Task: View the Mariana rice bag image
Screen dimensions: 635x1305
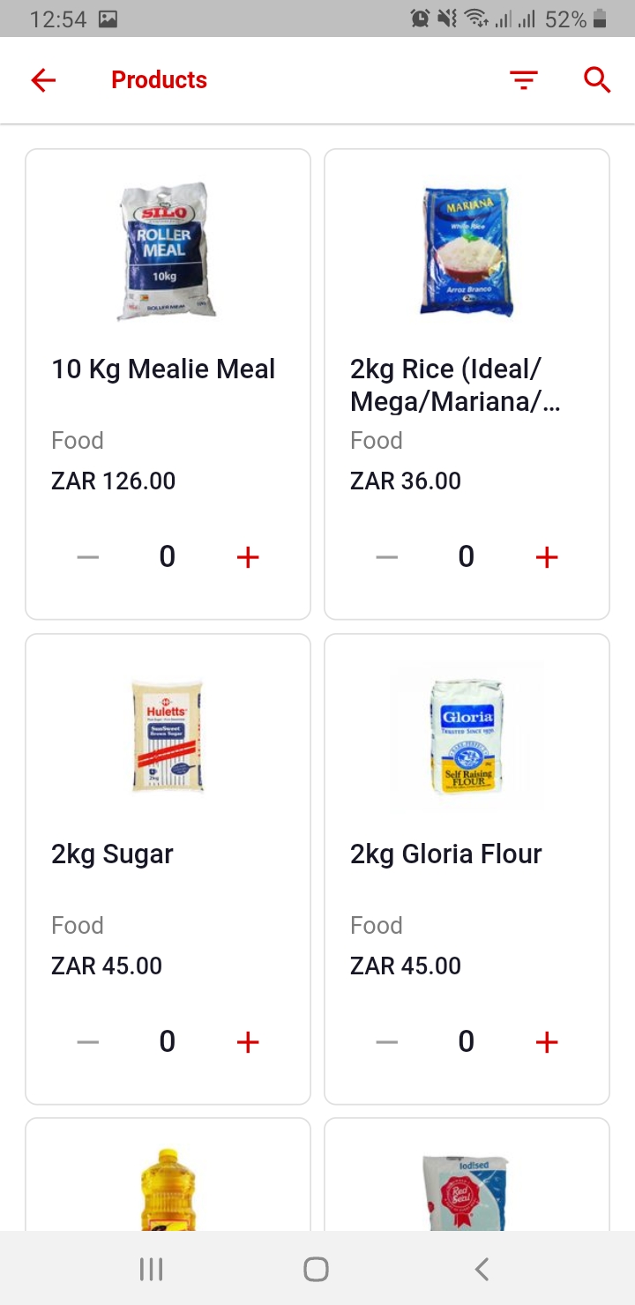Action: pos(466,251)
